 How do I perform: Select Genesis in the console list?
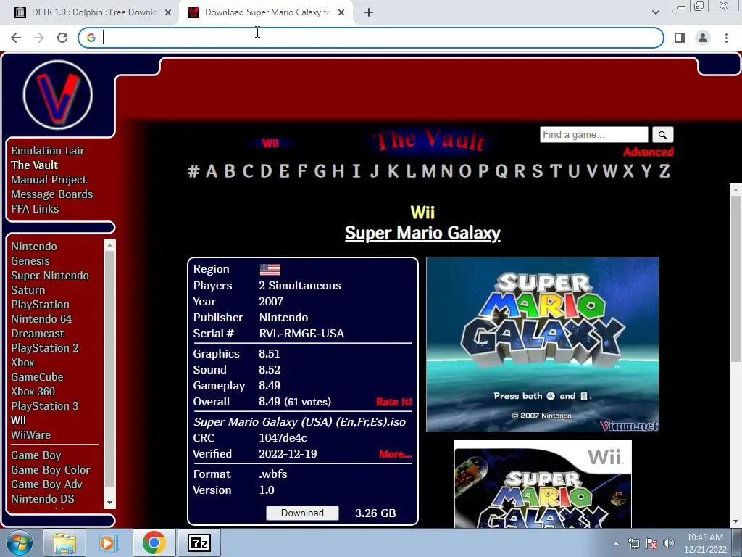tap(30, 261)
